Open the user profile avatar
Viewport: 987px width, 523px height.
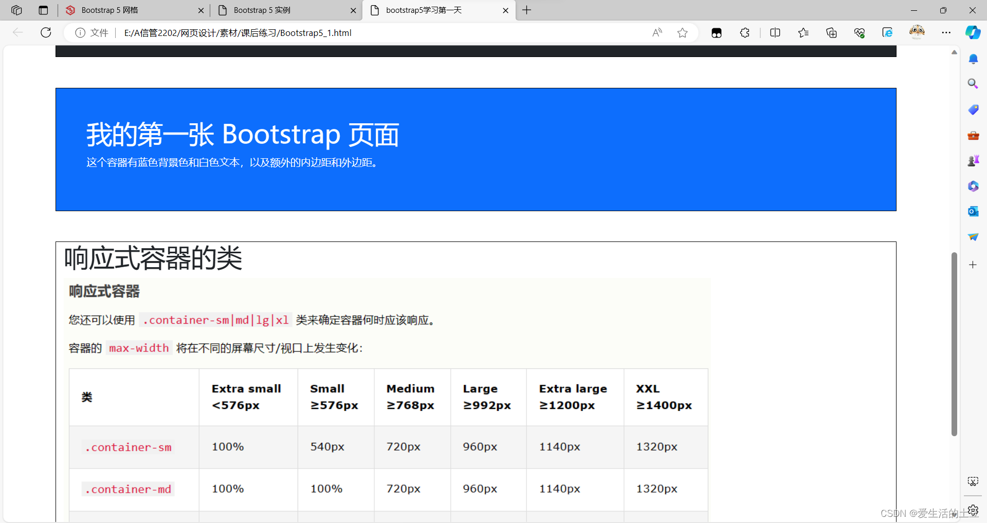[917, 32]
